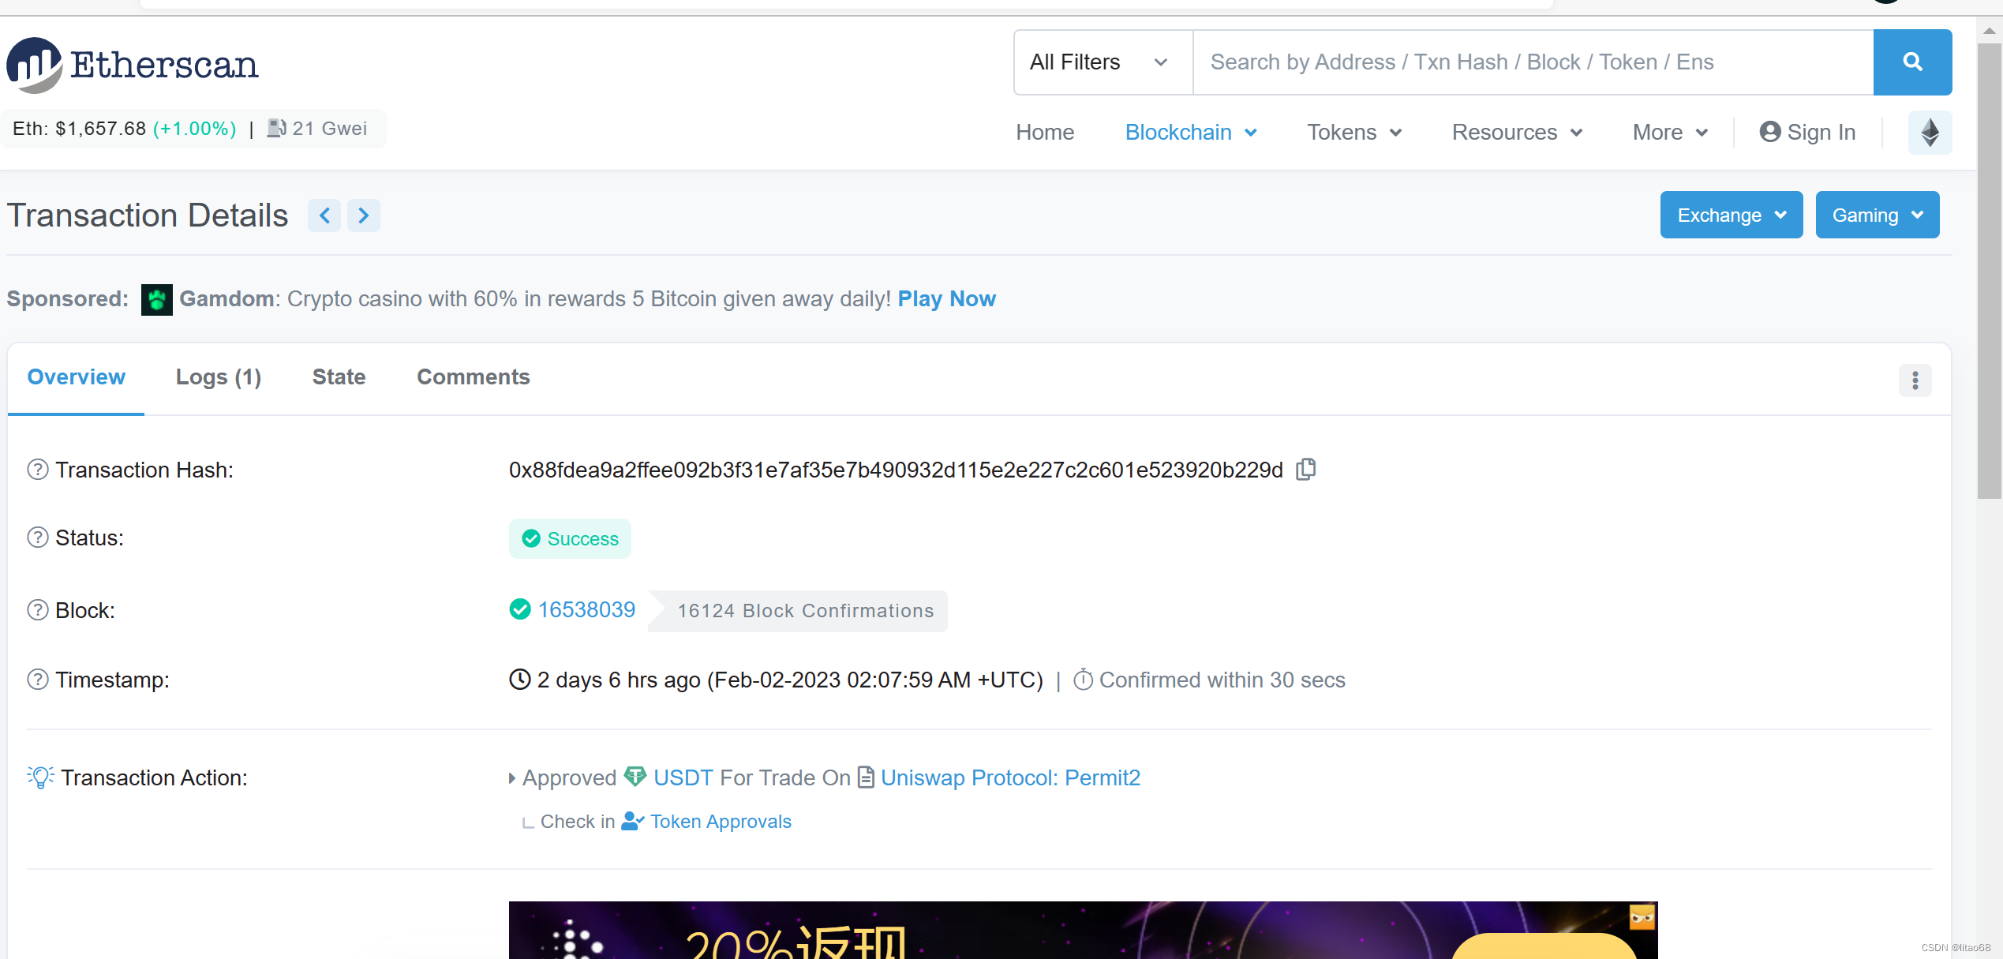Viewport: 2003px width, 959px height.
Task: Click the Ethereum network diamond icon
Action: pyautogui.click(x=1930, y=133)
